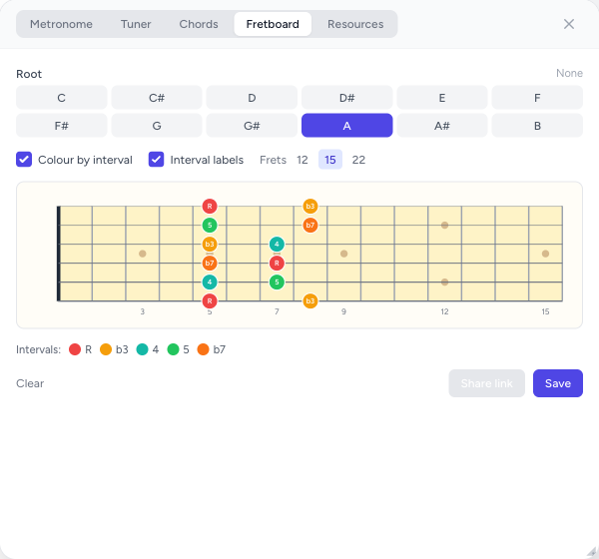This screenshot has height=559, width=599.
Task: Click the teal 4 legend swatch
Action: pyautogui.click(x=142, y=349)
